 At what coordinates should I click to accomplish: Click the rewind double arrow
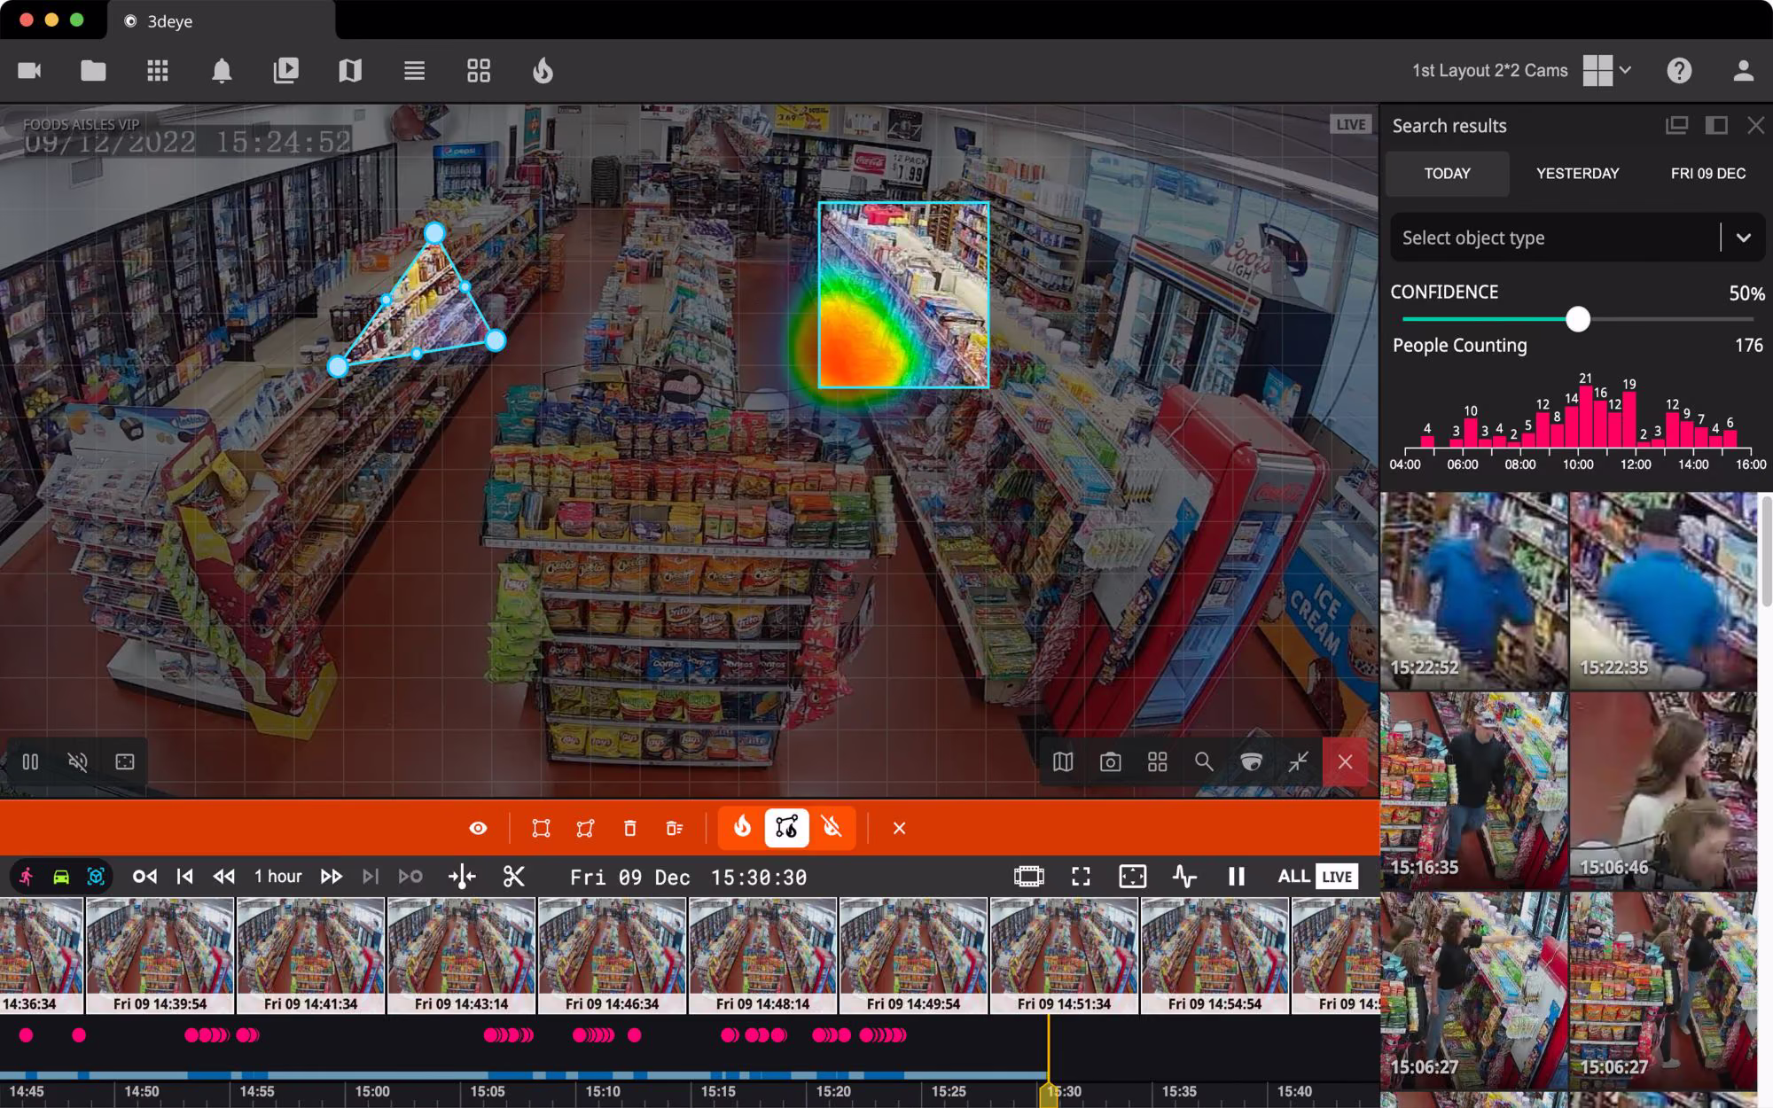click(223, 877)
